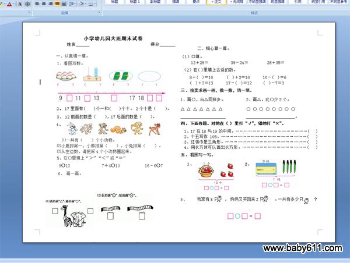
Task: Open the shading color dropdown arrow
Action: click(86, 3)
